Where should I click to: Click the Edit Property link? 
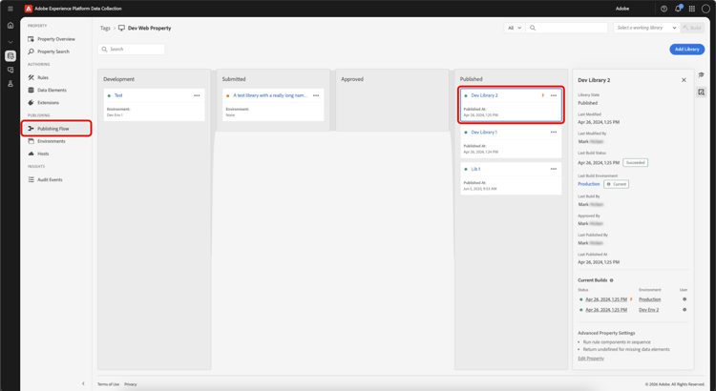(x=591, y=359)
